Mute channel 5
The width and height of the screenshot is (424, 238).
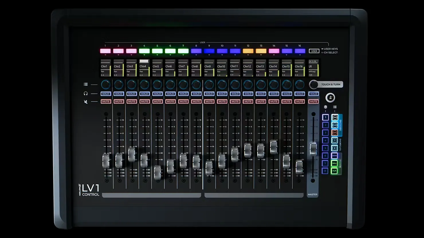[157, 101]
